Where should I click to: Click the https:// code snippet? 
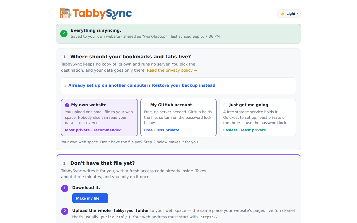coord(209,217)
